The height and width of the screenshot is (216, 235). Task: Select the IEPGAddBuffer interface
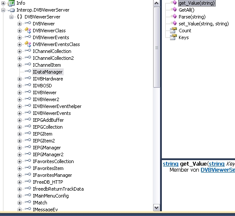[48, 120]
